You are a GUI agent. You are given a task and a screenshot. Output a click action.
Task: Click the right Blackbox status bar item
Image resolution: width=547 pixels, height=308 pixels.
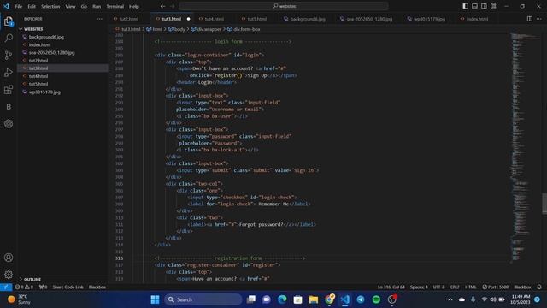(x=522, y=287)
